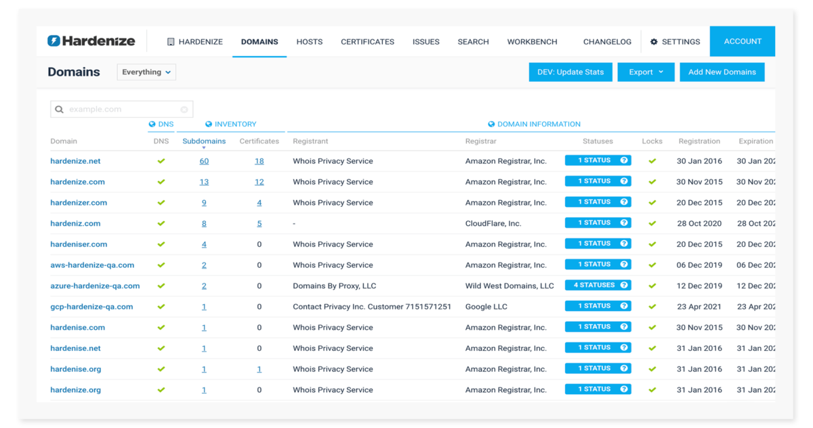Screen dimensions: 813x428
Task: Click the building icon beside Hardenize nav
Action: pyautogui.click(x=171, y=42)
